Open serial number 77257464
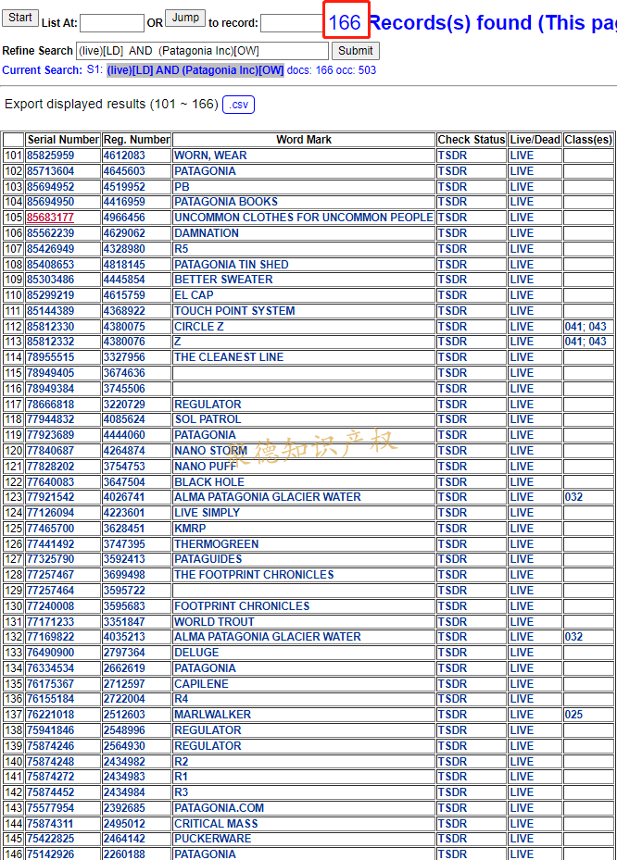This screenshot has height=860, width=617. coord(51,591)
